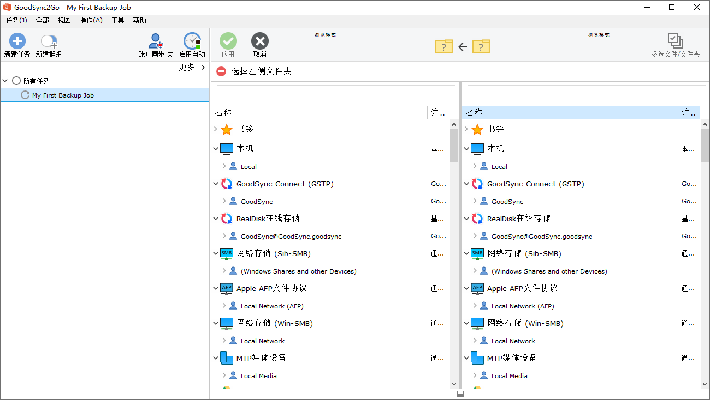Image resolution: width=710 pixels, height=400 pixels.
Task: Click the multi-select files/folders (多选文件/文件夹) icon
Action: pos(675,41)
